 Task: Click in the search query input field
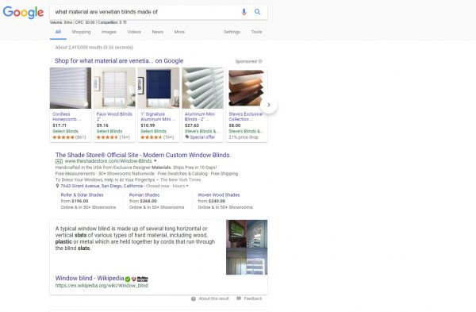click(146, 12)
